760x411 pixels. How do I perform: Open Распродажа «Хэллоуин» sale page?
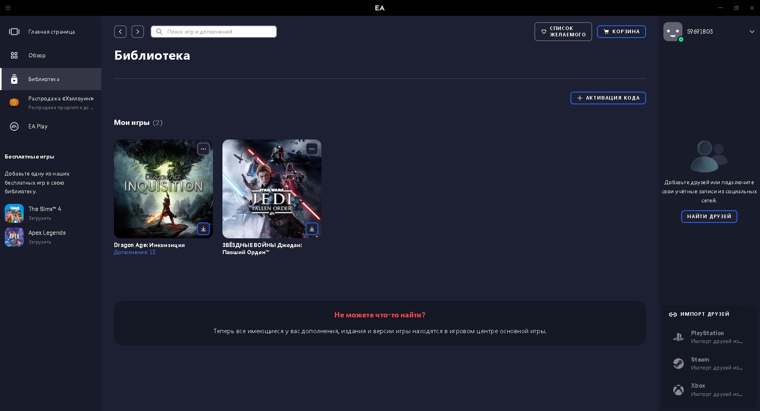(51, 103)
